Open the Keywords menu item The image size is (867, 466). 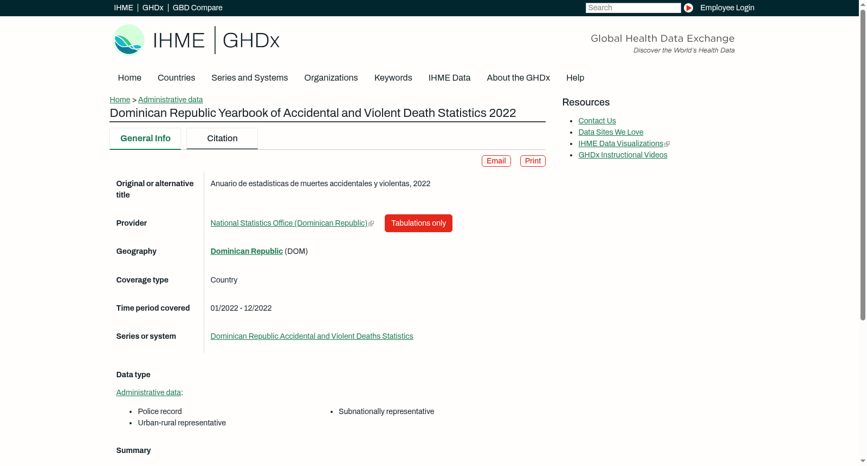pyautogui.click(x=393, y=78)
